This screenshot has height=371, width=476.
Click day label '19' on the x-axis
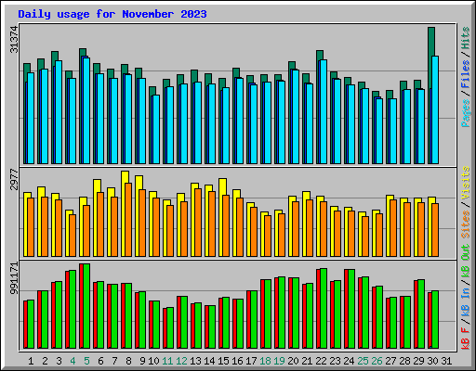(279, 361)
